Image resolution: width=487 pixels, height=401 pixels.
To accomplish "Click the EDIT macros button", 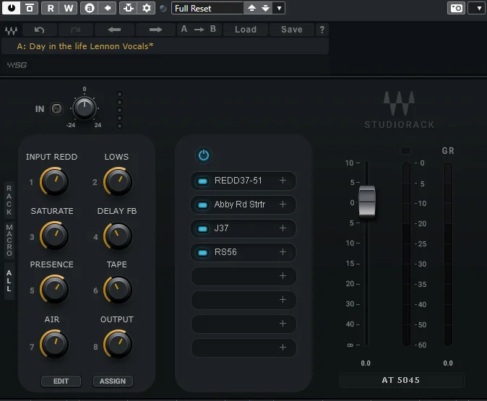I will click(x=61, y=381).
